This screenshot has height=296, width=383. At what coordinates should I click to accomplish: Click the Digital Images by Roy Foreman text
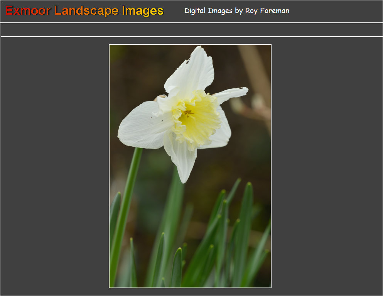[236, 11]
